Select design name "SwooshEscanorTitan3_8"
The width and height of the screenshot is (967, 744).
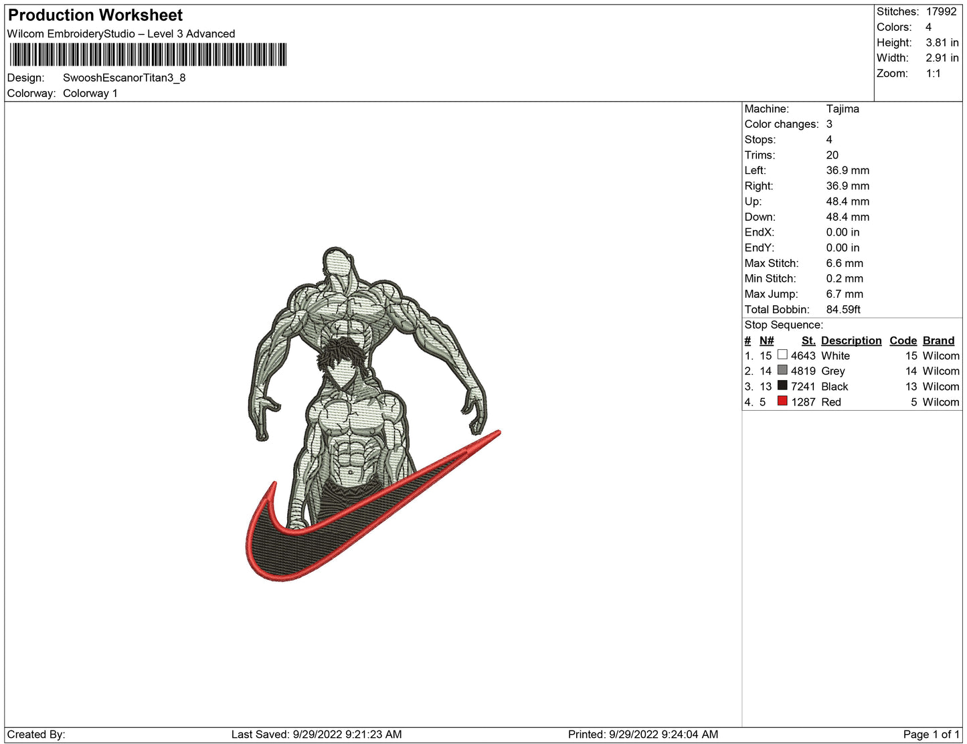(124, 78)
